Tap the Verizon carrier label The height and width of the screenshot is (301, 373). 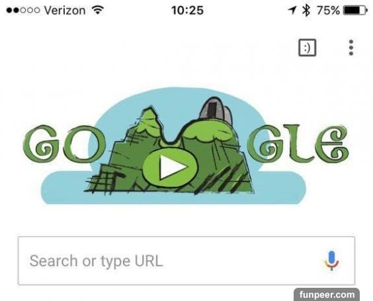tap(65, 11)
